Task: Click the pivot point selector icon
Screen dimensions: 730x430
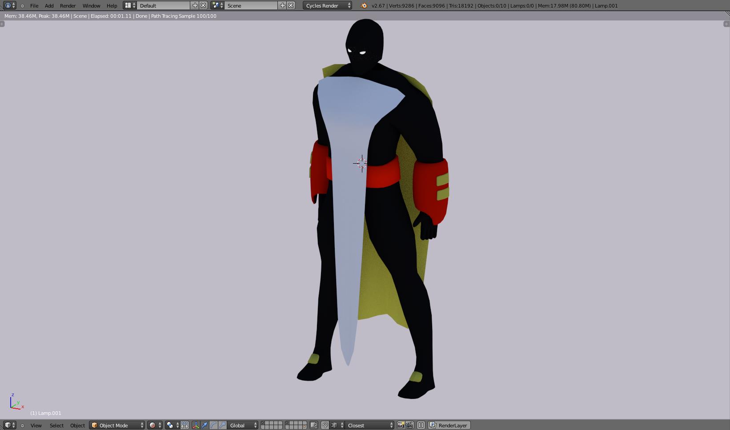Action: coord(172,425)
